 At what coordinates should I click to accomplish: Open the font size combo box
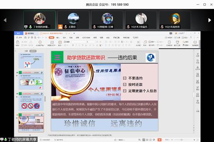pos(91,42)
